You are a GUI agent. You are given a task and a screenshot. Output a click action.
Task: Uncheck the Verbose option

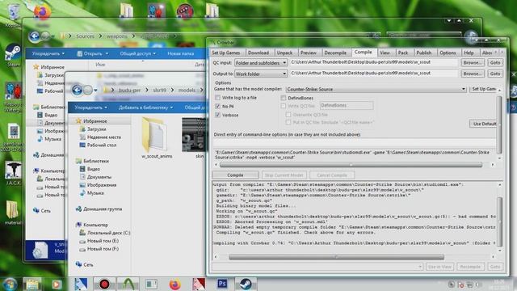(217, 115)
